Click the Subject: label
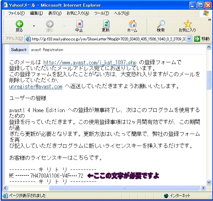This screenshot has width=213, height=201. point(19,50)
